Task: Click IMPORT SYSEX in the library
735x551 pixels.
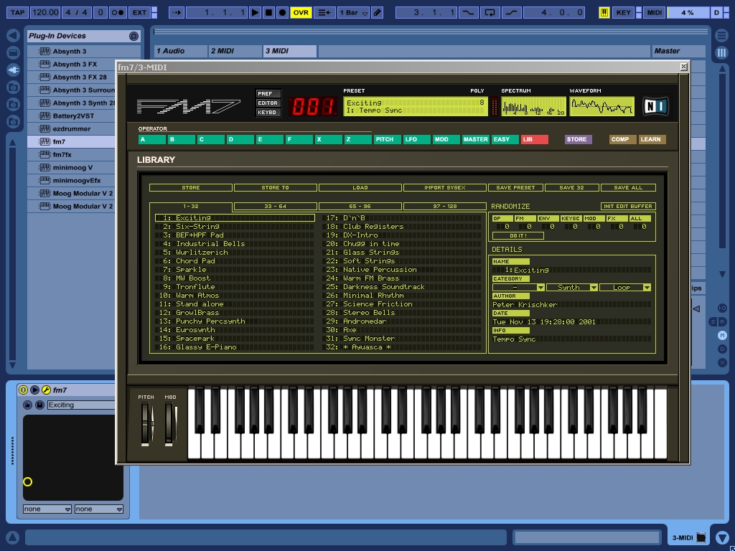Action: point(445,187)
